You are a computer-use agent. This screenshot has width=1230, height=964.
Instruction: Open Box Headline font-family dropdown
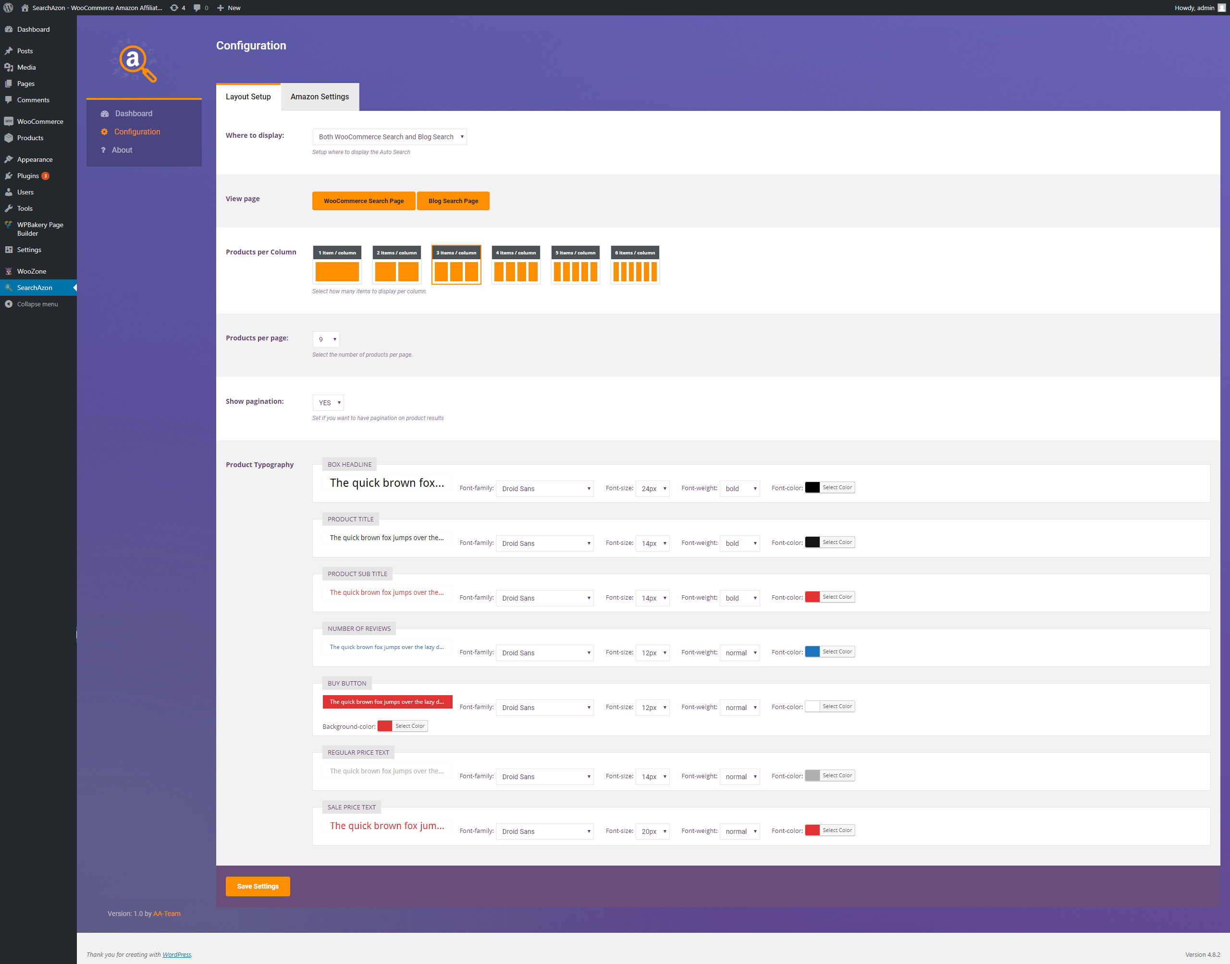point(545,489)
